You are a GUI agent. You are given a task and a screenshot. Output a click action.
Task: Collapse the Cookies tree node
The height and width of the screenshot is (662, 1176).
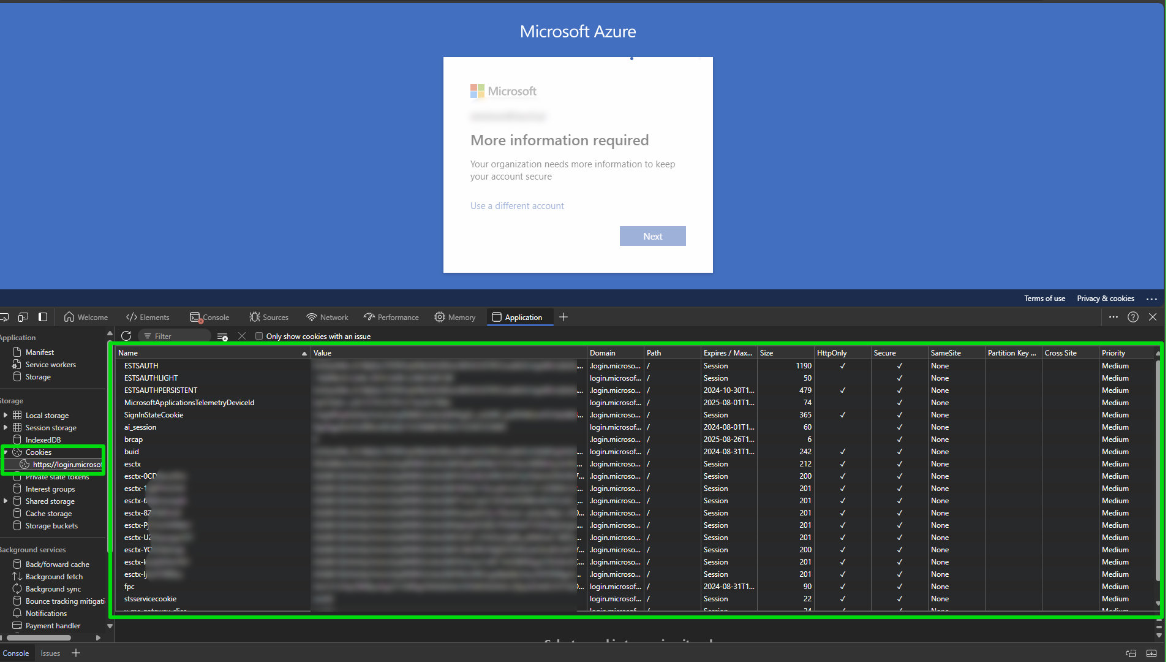point(6,452)
